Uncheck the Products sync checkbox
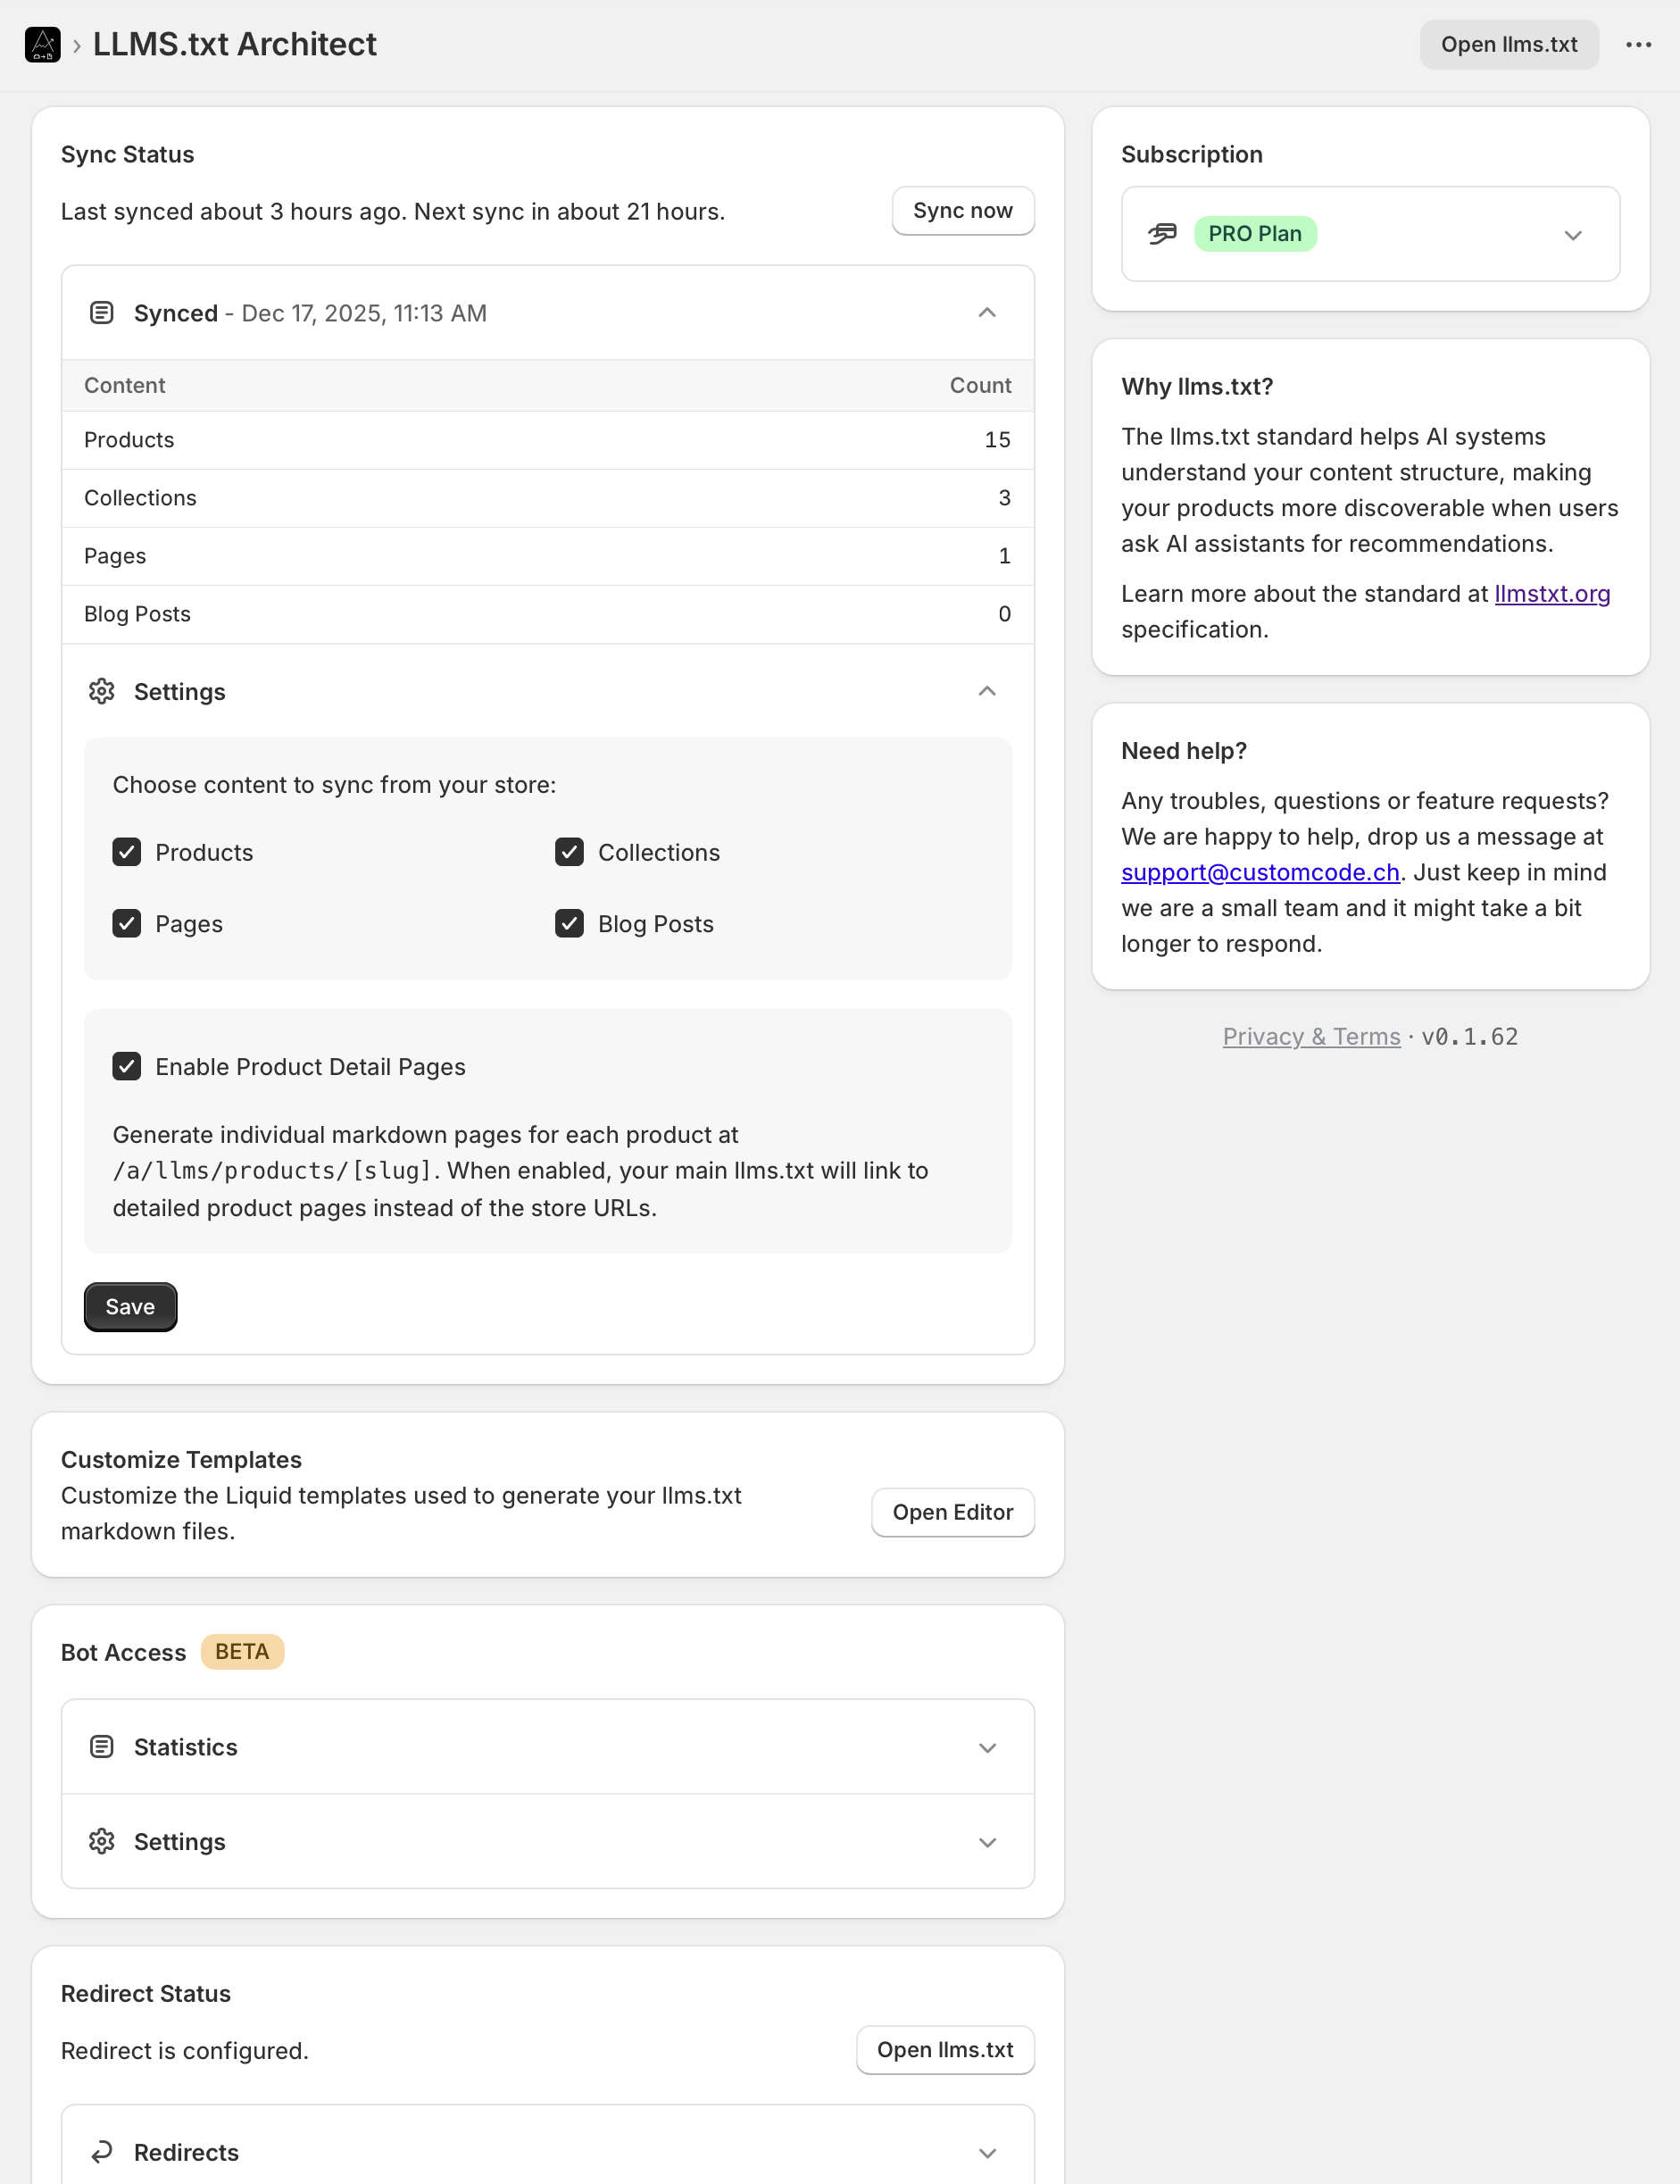 point(126,852)
